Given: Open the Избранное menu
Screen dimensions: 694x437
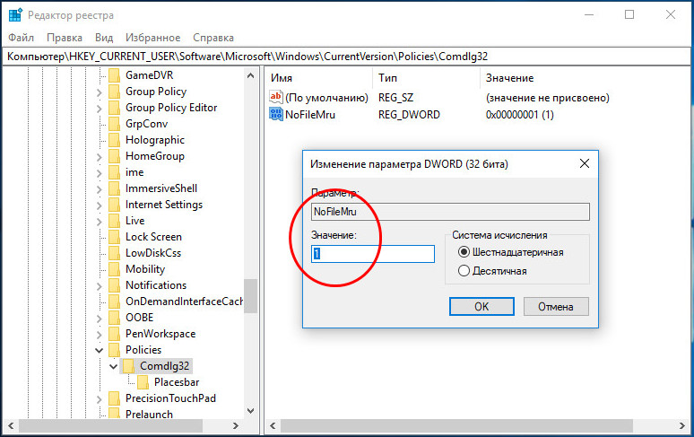Looking at the screenshot, I should 152,38.
